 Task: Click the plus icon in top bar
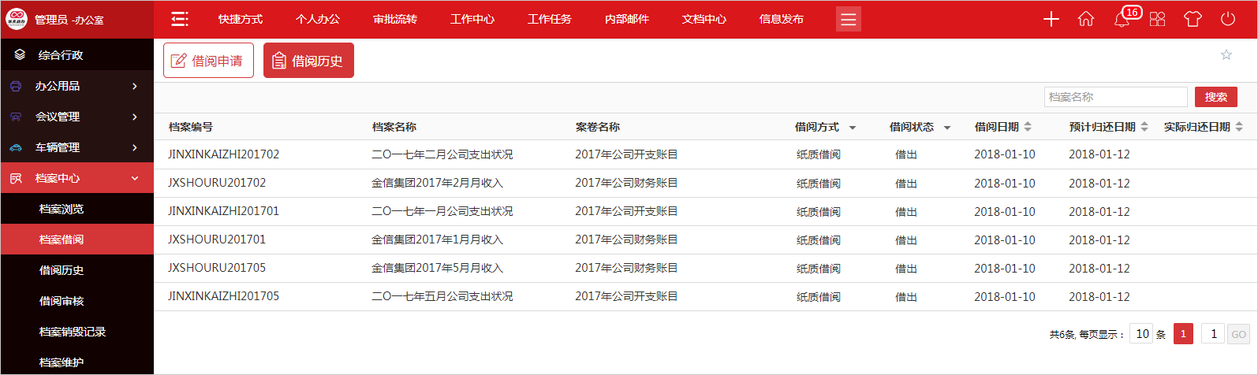coord(1051,19)
